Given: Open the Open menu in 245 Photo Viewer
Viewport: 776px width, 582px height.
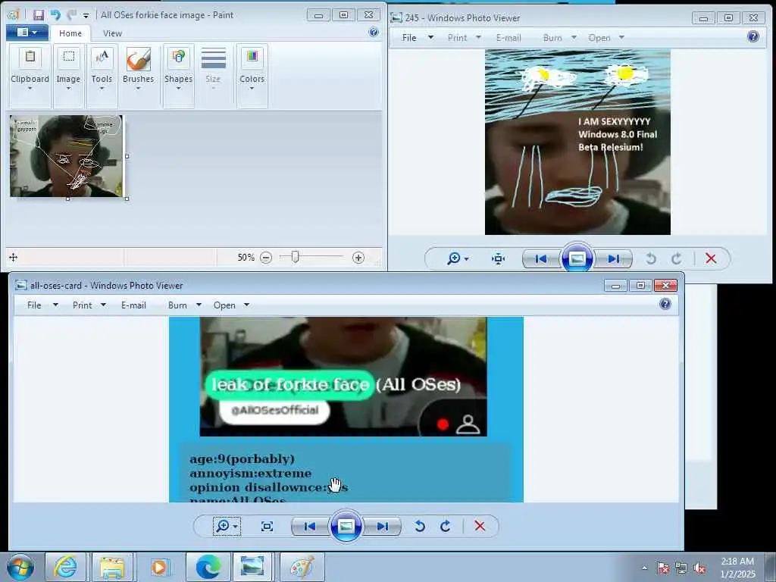Looking at the screenshot, I should pyautogui.click(x=605, y=38).
